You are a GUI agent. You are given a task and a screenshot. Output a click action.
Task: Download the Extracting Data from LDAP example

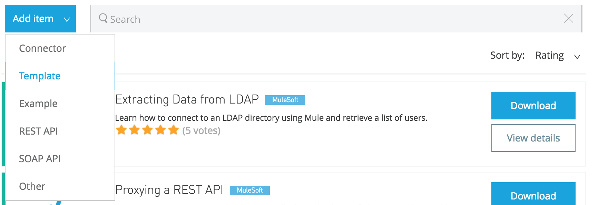pyautogui.click(x=533, y=106)
